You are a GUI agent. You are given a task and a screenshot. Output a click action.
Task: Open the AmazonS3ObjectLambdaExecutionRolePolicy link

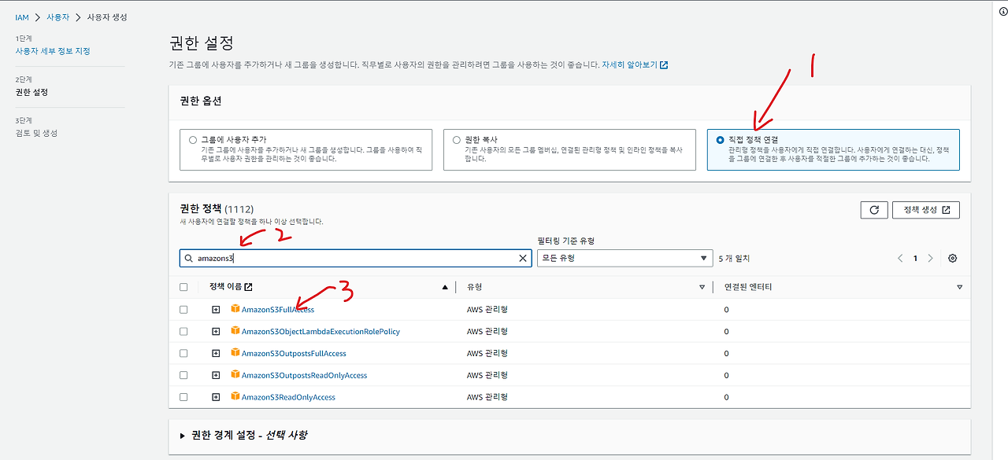click(321, 332)
